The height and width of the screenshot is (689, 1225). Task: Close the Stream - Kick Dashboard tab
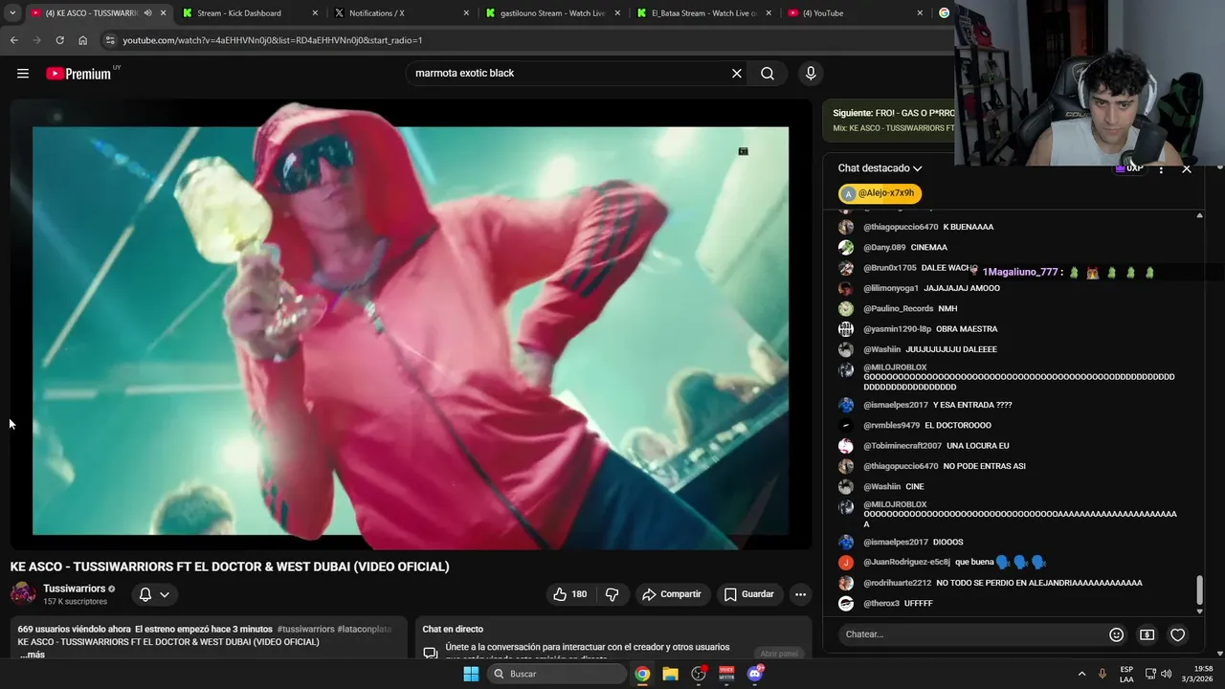click(x=315, y=13)
